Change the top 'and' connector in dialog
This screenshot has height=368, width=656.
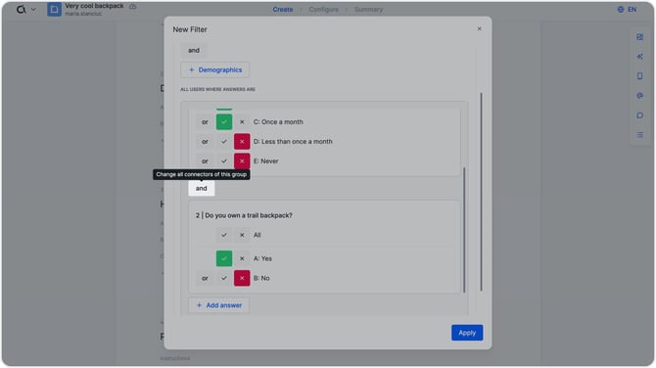pyautogui.click(x=194, y=50)
